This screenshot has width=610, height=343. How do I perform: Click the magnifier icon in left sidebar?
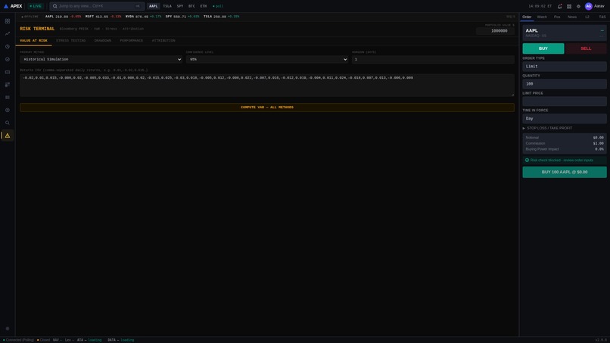coord(8,123)
